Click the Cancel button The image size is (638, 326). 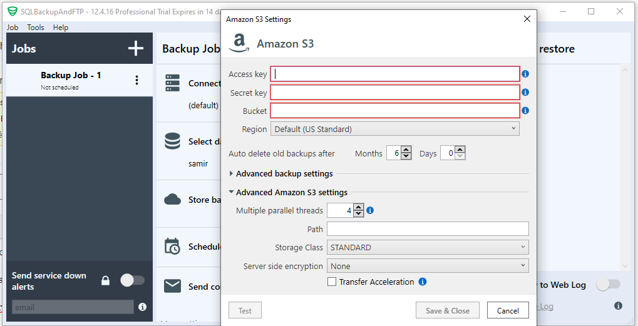[x=508, y=310]
